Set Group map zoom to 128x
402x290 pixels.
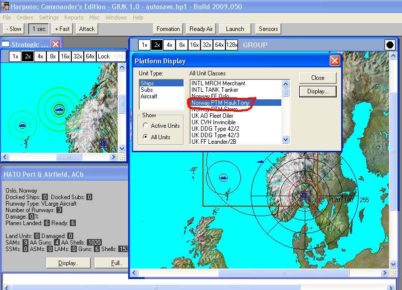click(x=231, y=45)
